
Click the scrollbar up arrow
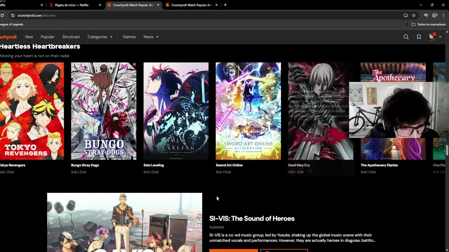pyautogui.click(x=447, y=32)
